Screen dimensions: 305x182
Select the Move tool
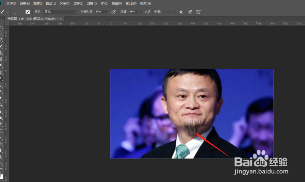point(1,27)
